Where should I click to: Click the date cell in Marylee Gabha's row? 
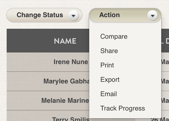165,81
